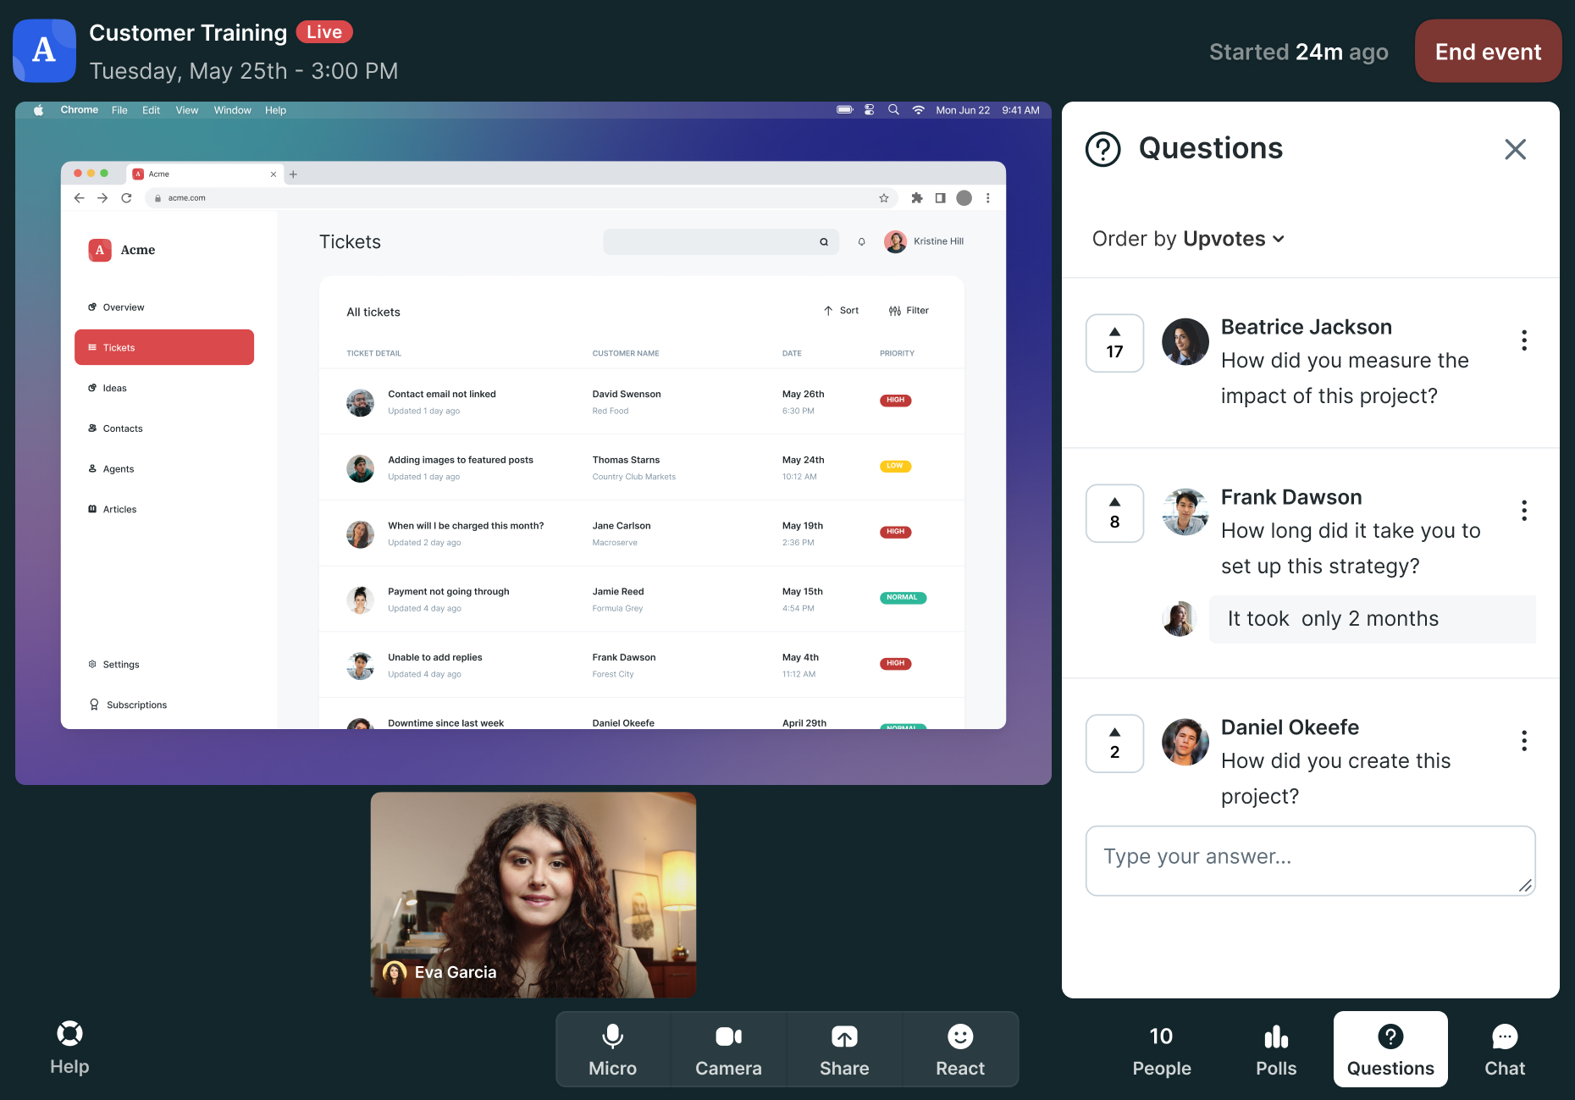Open more options for Beatrice Jackson's question

1524,340
